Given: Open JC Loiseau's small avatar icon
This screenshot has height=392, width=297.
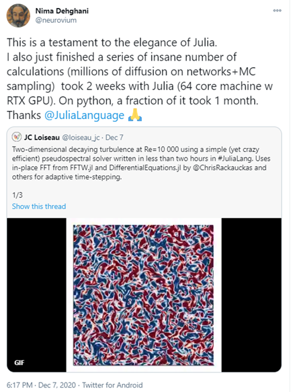Looking at the screenshot, I should click(17, 136).
